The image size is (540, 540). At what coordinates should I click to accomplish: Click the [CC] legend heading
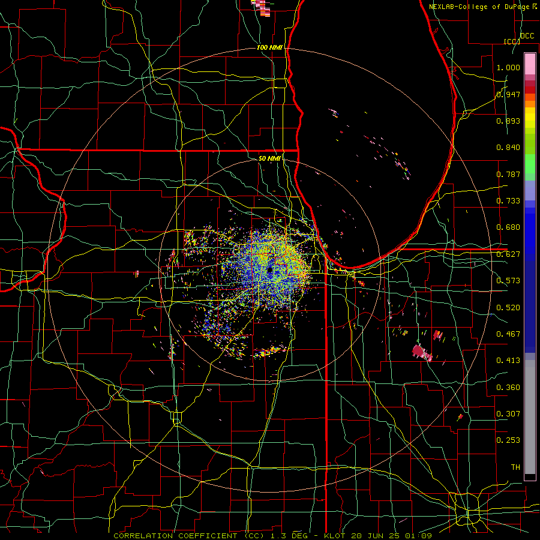click(512, 41)
